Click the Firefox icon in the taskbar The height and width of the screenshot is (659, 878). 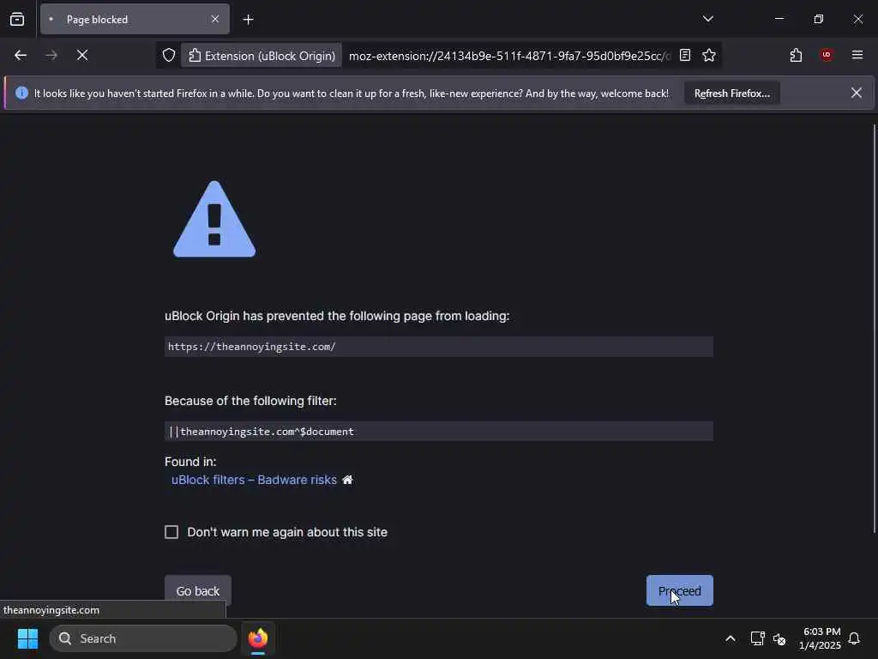coord(258,638)
